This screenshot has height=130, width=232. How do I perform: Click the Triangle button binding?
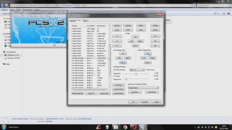tap(128, 26)
